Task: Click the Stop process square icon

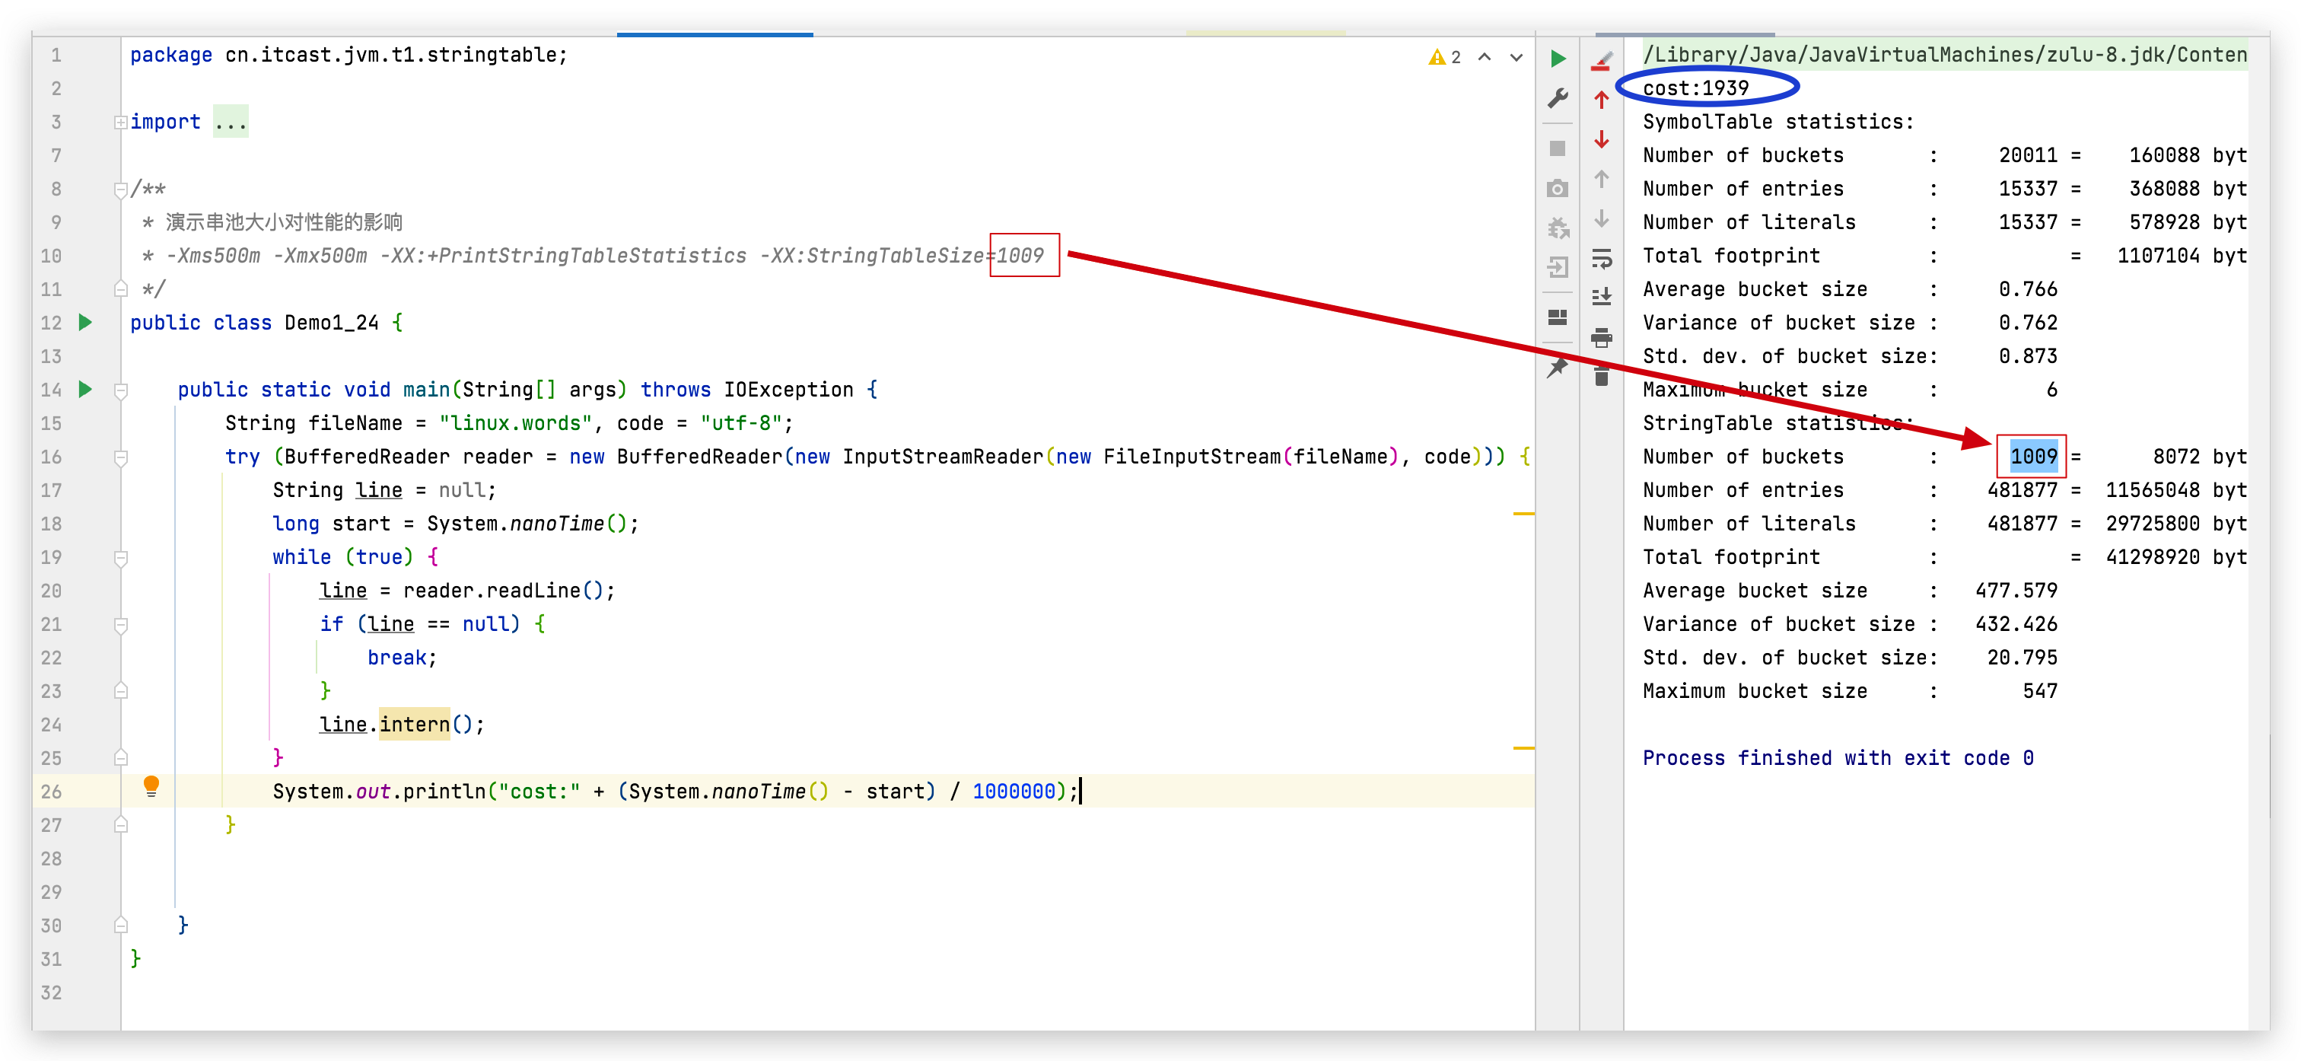Action: [x=1558, y=148]
